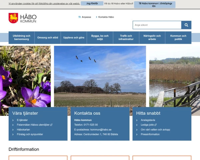Viewport: 200px width, 160px height.
Task: Click the arrow icon beside Anslagstavla
Action: (137, 120)
